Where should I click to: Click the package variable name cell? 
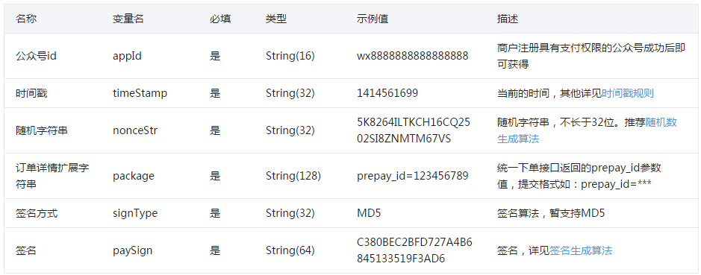pos(133,176)
